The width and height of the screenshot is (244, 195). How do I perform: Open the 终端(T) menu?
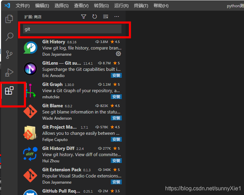(x=141, y=6)
